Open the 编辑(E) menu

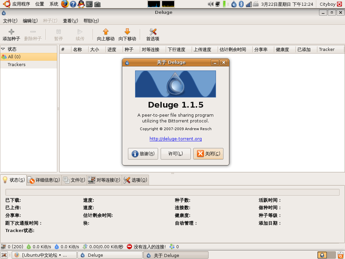[x=30, y=21]
